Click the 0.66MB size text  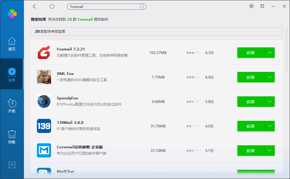point(158,102)
